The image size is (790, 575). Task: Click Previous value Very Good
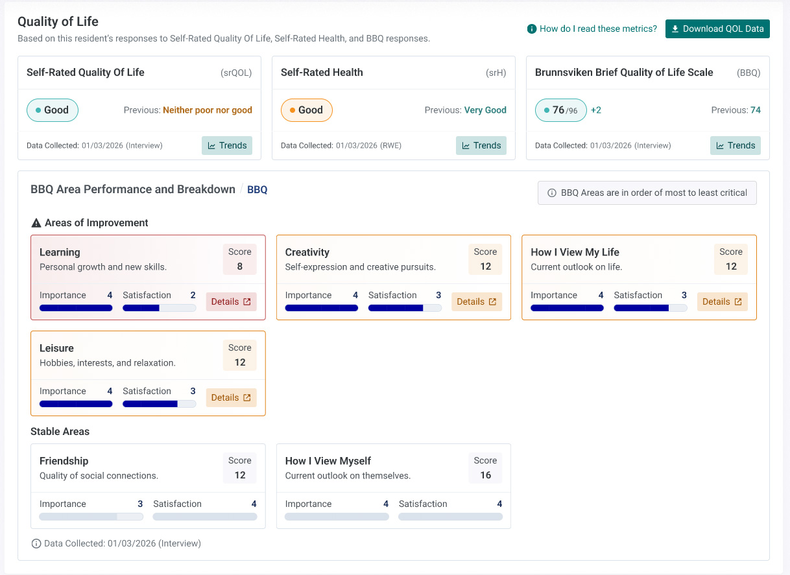[x=485, y=110]
